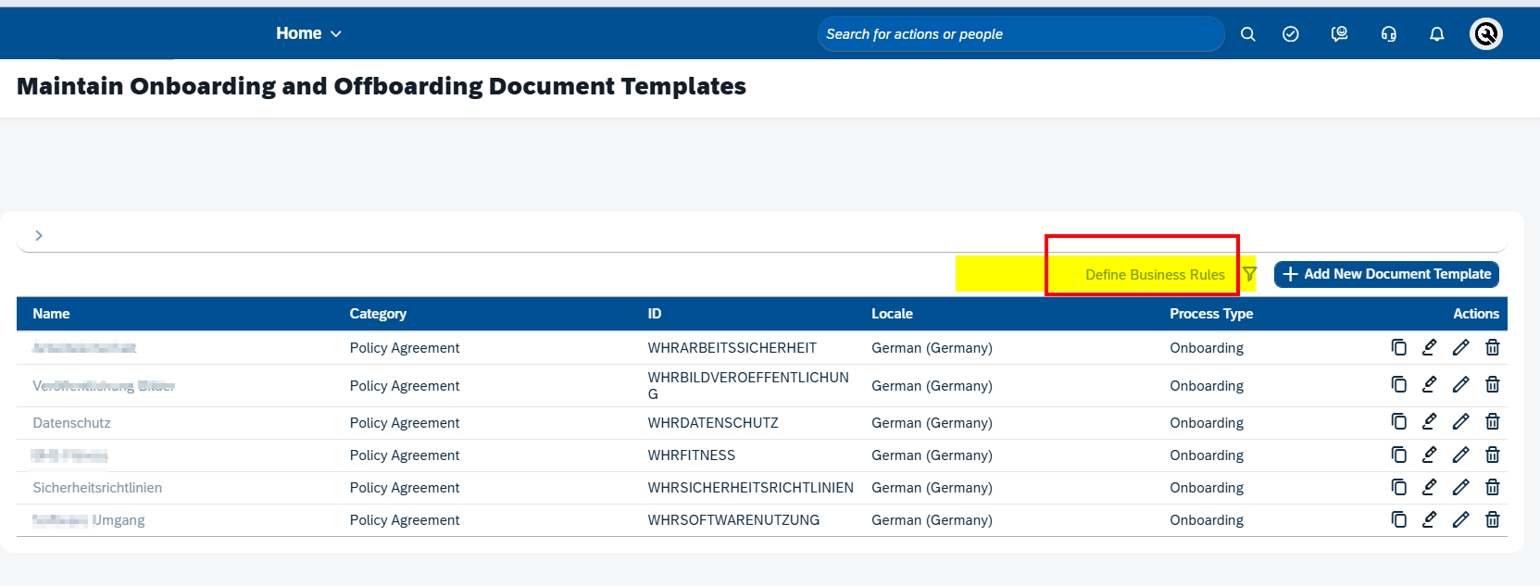Viewport: 1540px width, 586px height.
Task: Copy the WHRARBEITSSICHERHEIT template
Action: click(1398, 347)
